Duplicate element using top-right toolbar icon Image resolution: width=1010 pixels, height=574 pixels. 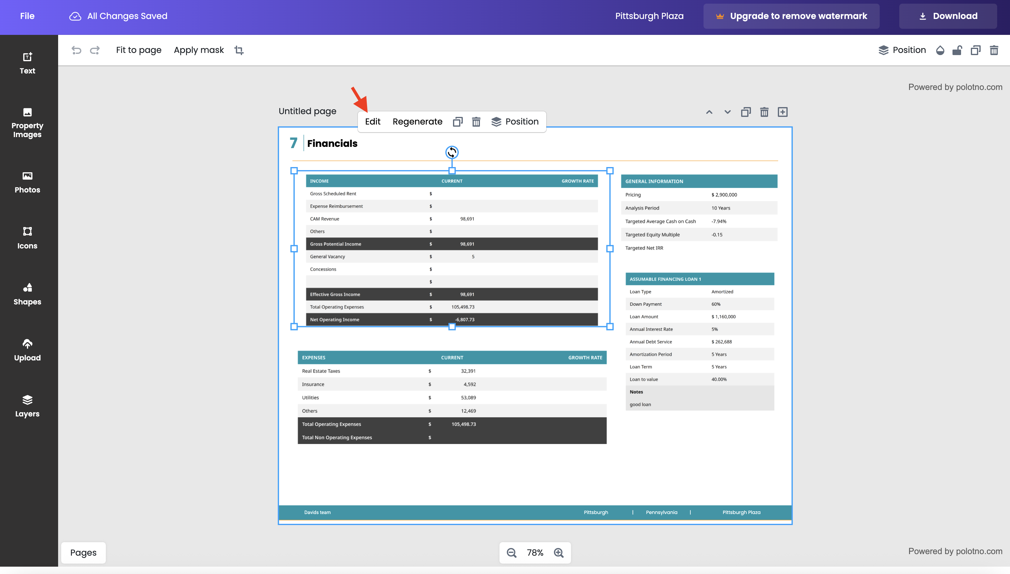975,50
